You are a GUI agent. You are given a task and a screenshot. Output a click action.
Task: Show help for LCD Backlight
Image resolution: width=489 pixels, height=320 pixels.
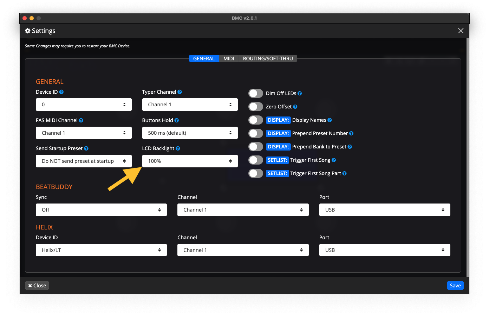coord(178,148)
